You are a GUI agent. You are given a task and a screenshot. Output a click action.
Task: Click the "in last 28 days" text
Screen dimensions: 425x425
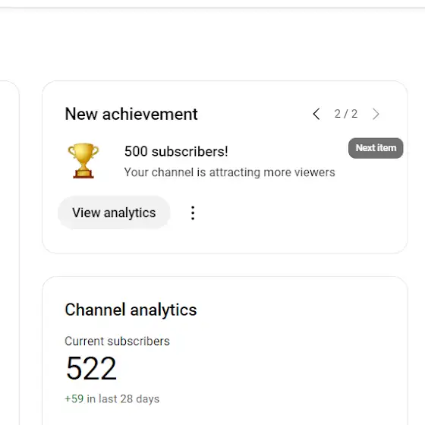click(x=123, y=399)
